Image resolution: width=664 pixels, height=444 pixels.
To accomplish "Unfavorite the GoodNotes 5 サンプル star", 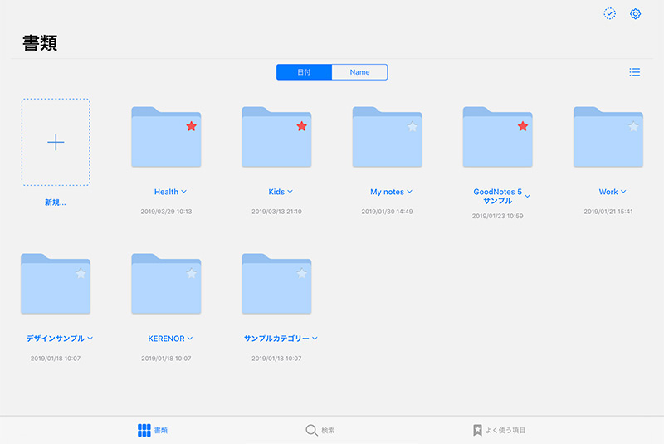I will tap(523, 126).
